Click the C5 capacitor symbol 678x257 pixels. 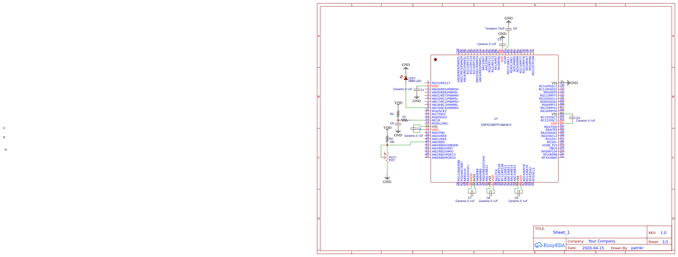(518, 193)
